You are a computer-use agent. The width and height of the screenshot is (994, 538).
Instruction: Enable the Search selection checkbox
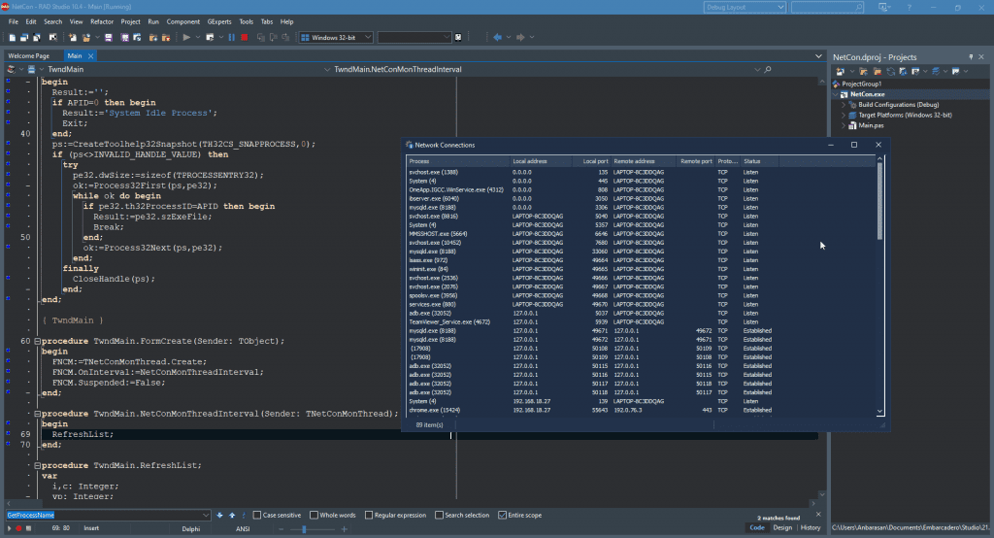tap(439, 515)
